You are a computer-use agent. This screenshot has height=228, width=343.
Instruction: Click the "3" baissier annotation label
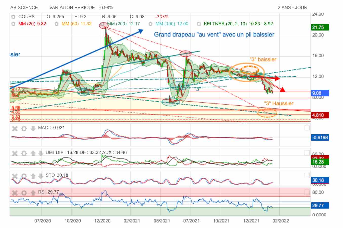point(263,60)
